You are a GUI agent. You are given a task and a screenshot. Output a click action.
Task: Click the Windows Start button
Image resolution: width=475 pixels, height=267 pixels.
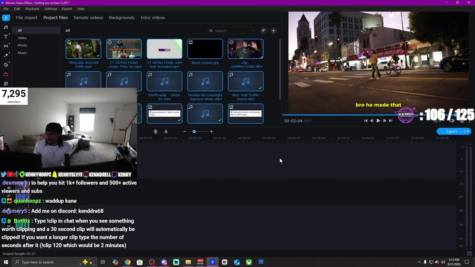(6, 262)
